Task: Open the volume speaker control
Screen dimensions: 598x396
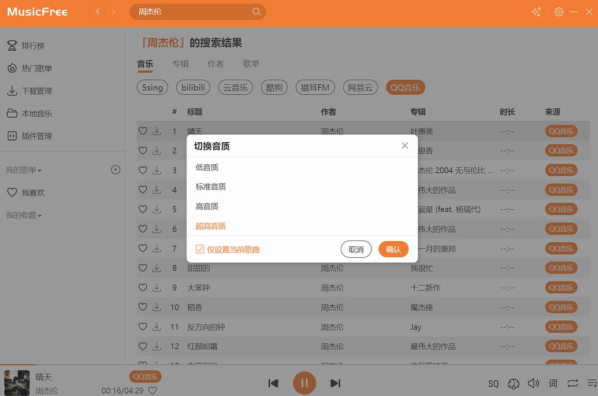Action: click(x=533, y=383)
